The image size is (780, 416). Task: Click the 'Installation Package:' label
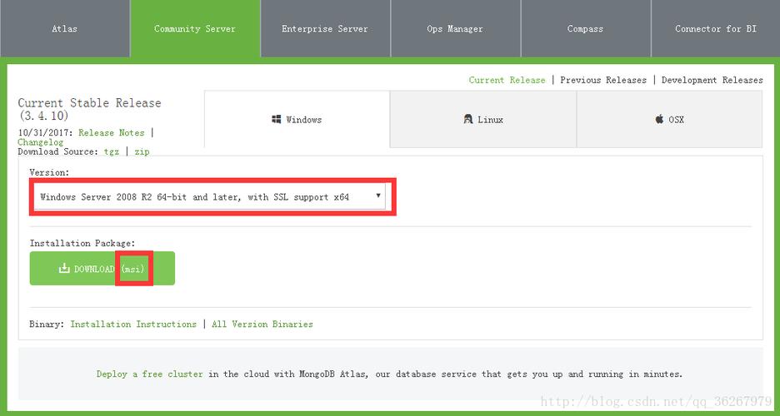[x=82, y=243]
